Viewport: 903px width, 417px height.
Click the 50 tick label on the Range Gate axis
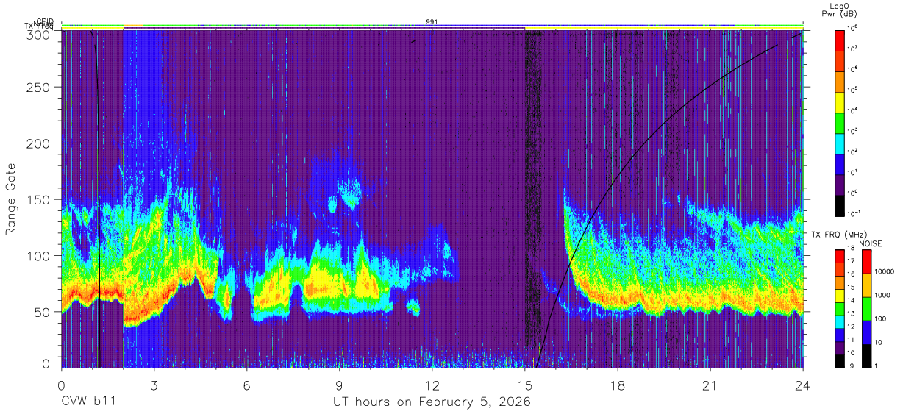point(43,312)
